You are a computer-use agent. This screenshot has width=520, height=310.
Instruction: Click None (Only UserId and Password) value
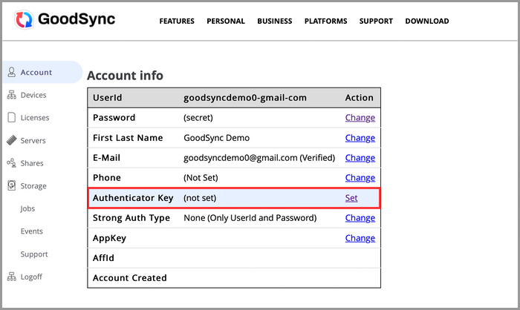(250, 218)
